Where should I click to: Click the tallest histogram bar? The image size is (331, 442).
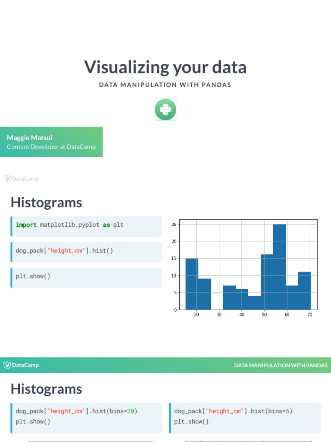(x=279, y=267)
